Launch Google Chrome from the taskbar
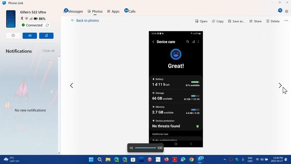This screenshot has height=164, width=291. coord(191,159)
